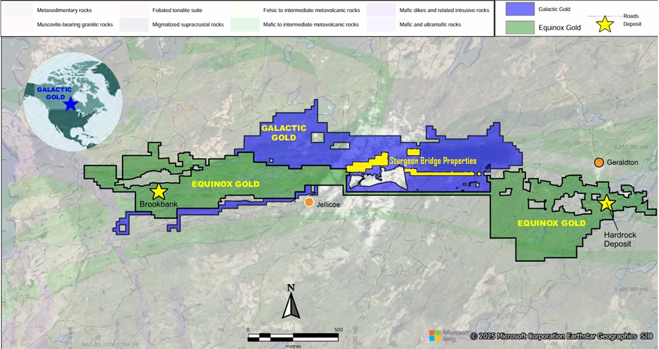Click the yellow GALACTIC GOLD map label
This screenshot has width=659, height=349.
[284, 133]
